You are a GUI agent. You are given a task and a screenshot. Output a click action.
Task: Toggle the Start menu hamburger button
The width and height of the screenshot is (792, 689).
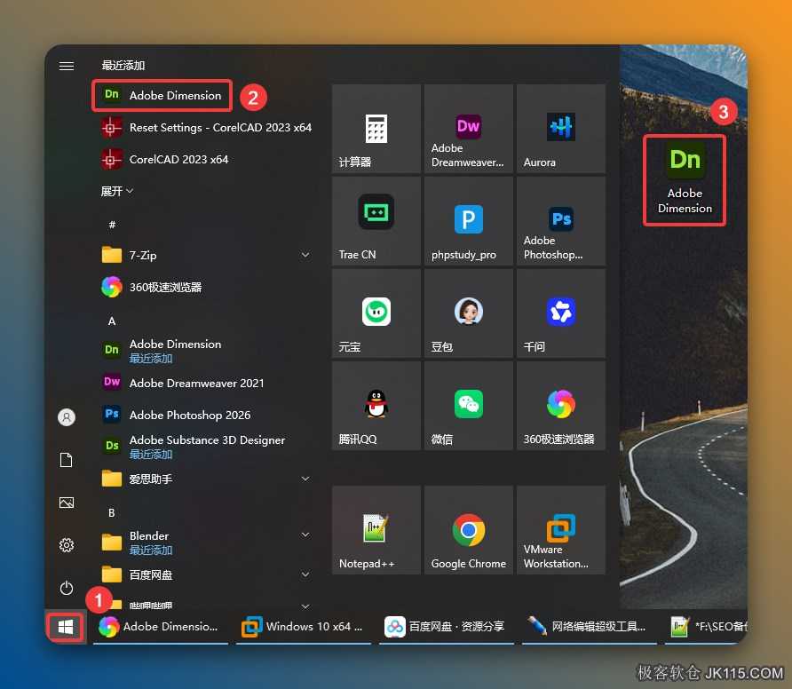[x=67, y=66]
